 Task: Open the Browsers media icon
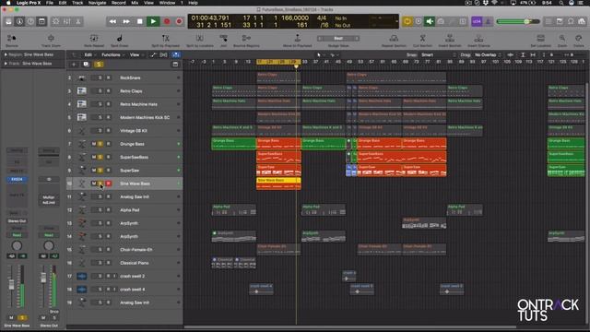[x=582, y=21]
